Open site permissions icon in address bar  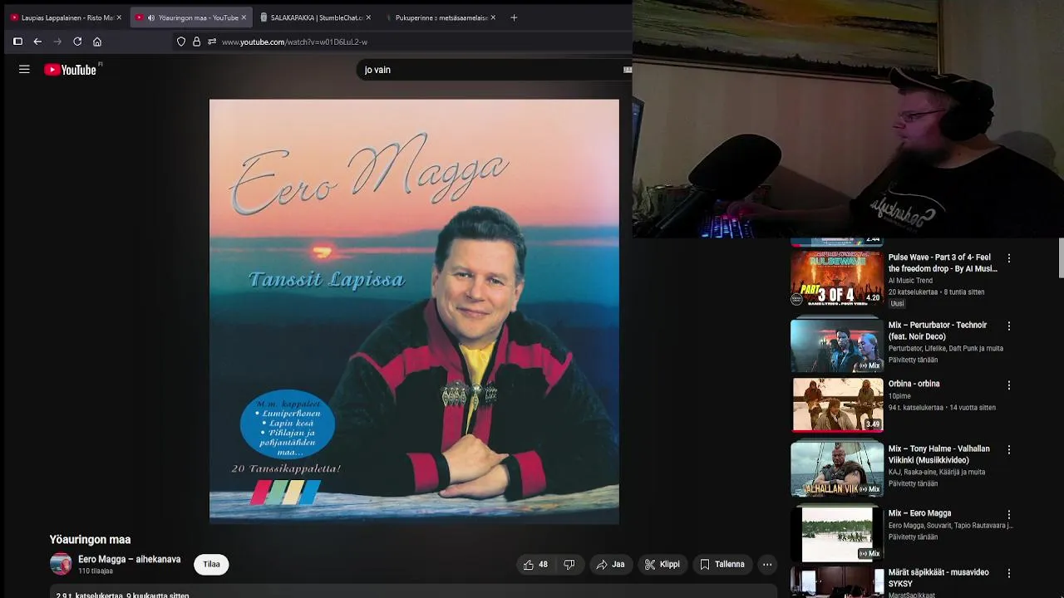coord(212,42)
